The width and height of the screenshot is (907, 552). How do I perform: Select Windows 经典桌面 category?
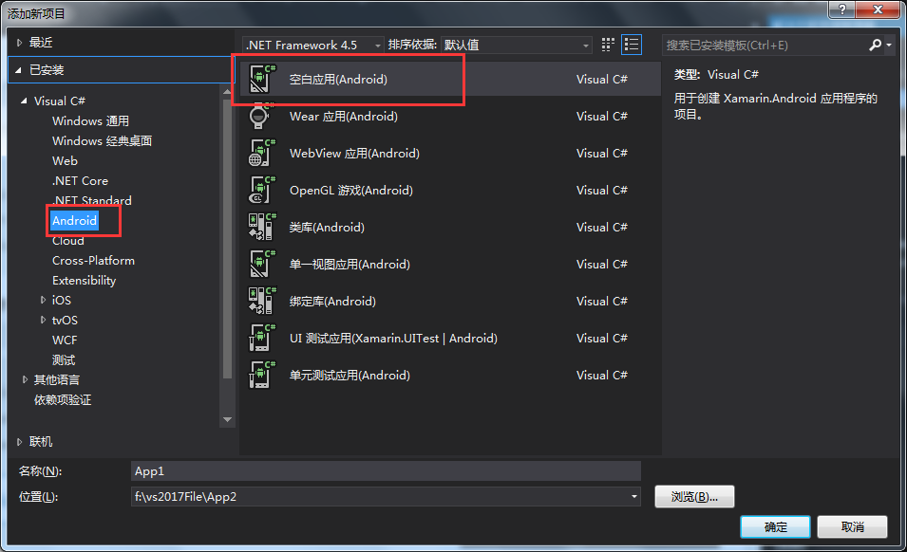point(102,141)
